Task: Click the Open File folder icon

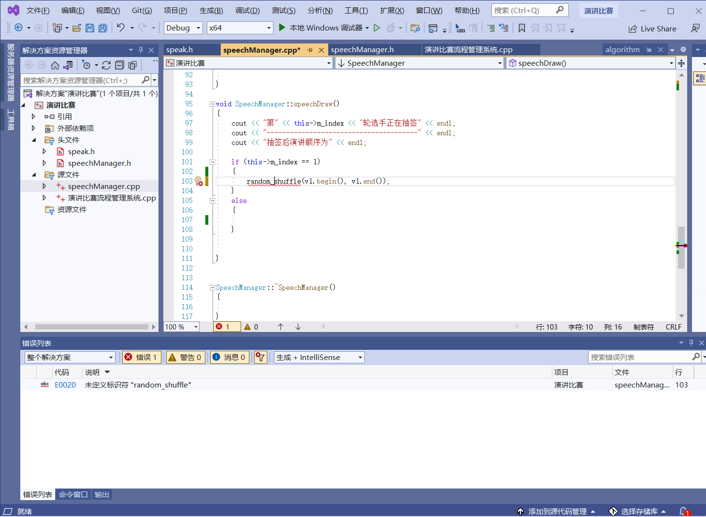Action: [77, 28]
